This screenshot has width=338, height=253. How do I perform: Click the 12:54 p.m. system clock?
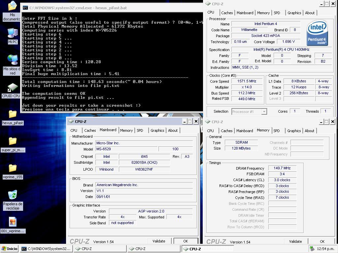(325, 249)
